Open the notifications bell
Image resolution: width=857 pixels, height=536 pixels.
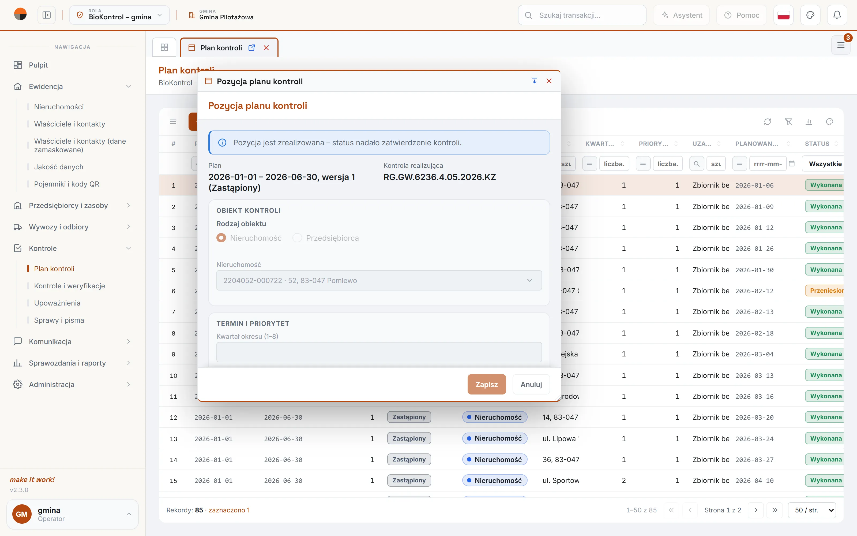pos(837,15)
